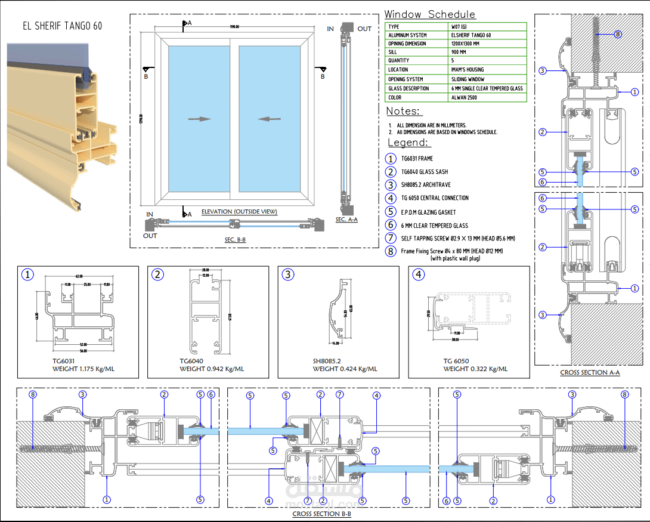
Task: Select the "ELEVATION (OUTSIDE VIEW)" label
Action: [239, 212]
